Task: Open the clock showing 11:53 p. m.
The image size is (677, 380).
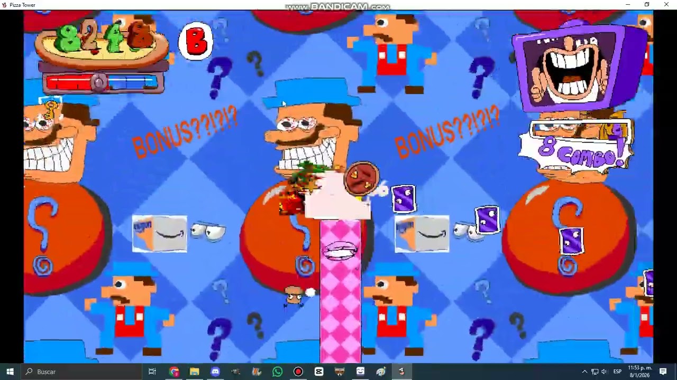Action: [640, 372]
